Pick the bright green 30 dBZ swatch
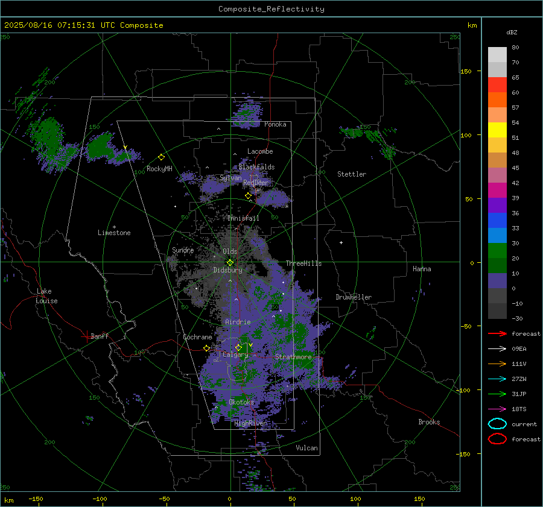Viewport: 543px width, 507px height. coord(497,251)
